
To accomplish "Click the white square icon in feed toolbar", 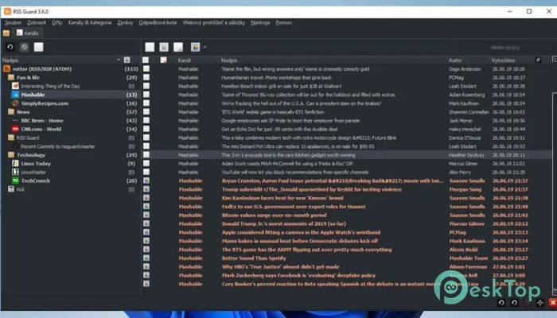I will (x=38, y=47).
